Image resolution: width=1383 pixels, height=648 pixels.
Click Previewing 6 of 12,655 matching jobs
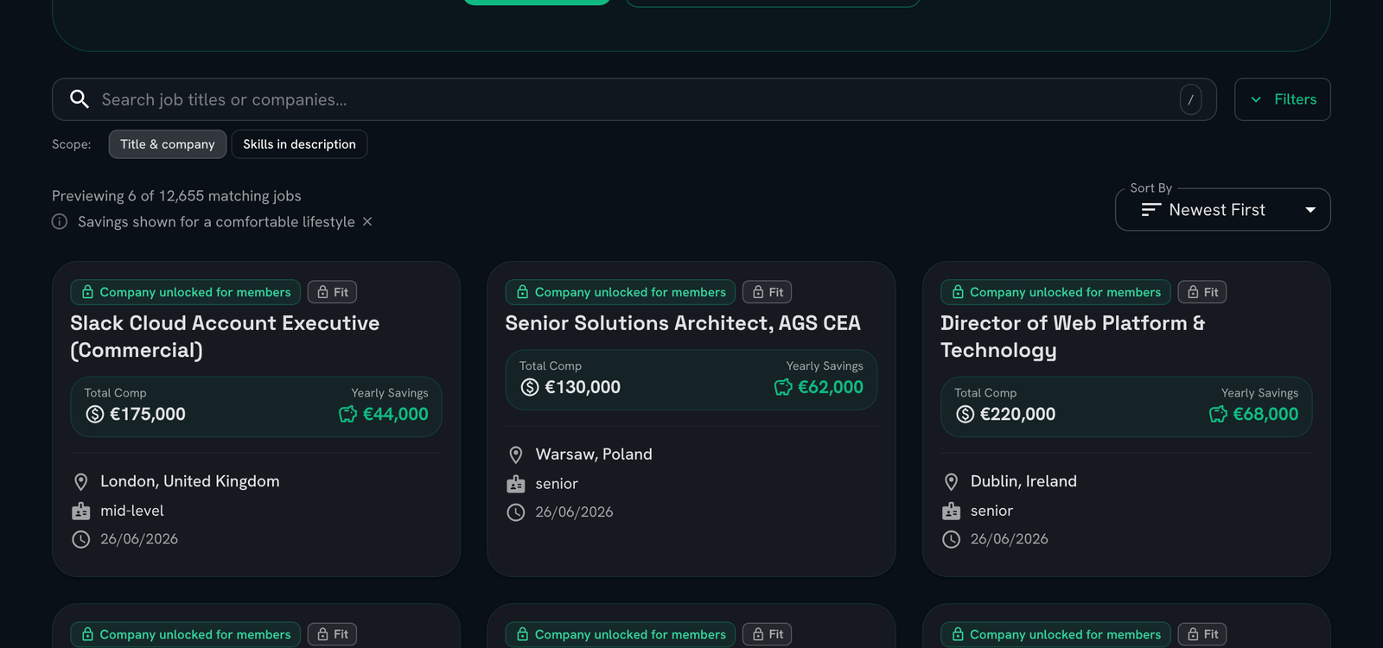[176, 196]
